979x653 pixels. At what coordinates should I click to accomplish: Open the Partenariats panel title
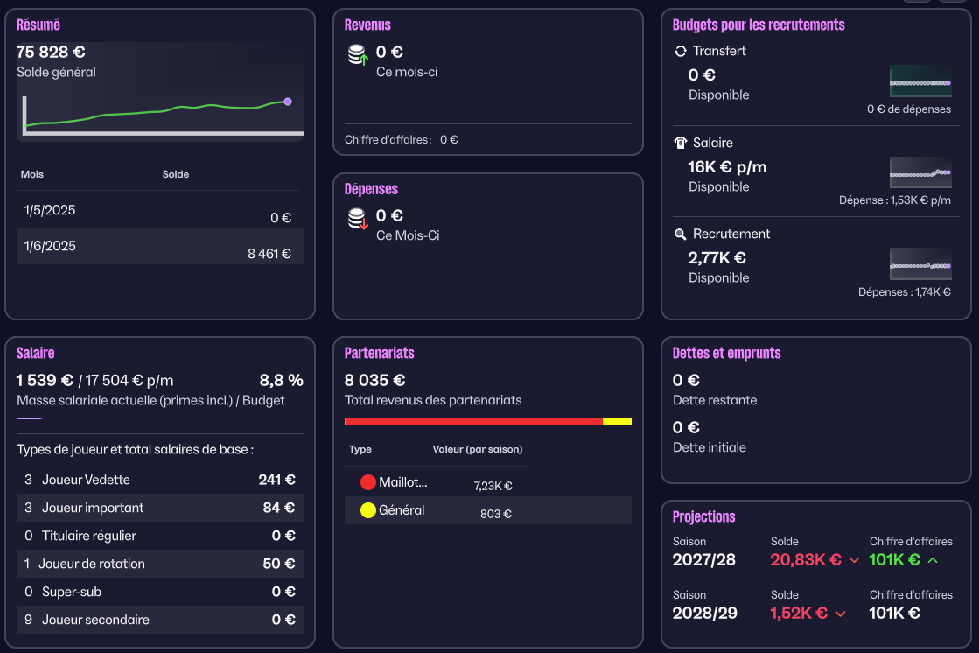coord(379,354)
